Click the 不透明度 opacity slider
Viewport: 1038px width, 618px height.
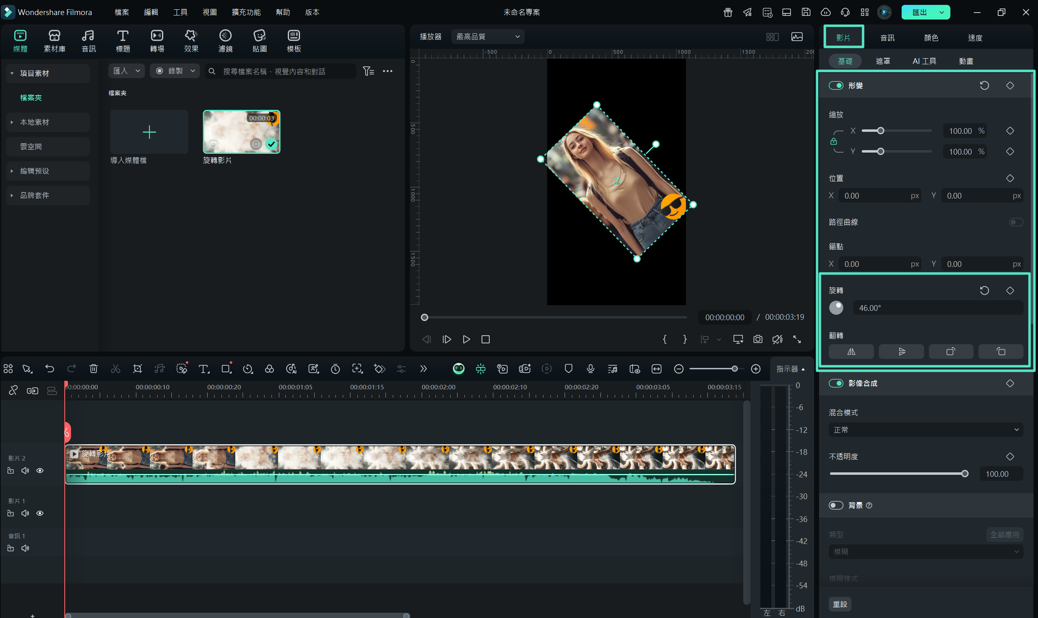(897, 474)
